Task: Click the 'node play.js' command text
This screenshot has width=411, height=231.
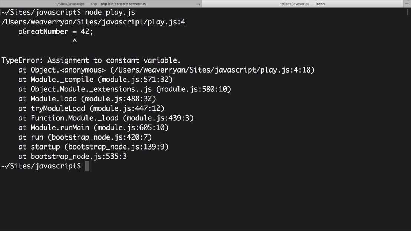Action: click(110, 12)
